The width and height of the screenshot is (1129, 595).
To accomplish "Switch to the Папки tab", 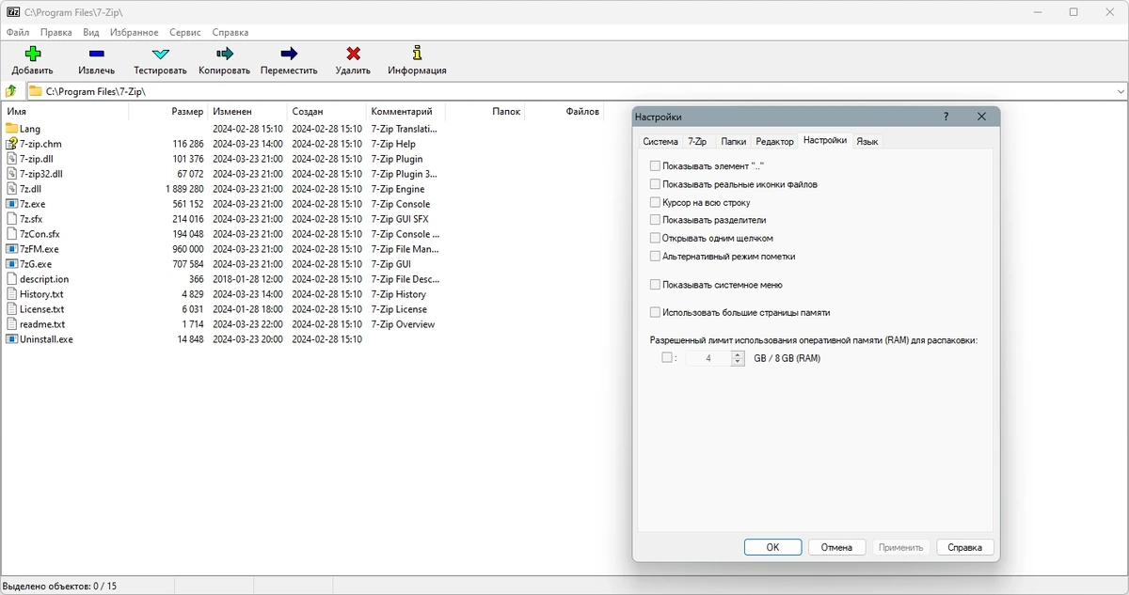I will pos(734,142).
